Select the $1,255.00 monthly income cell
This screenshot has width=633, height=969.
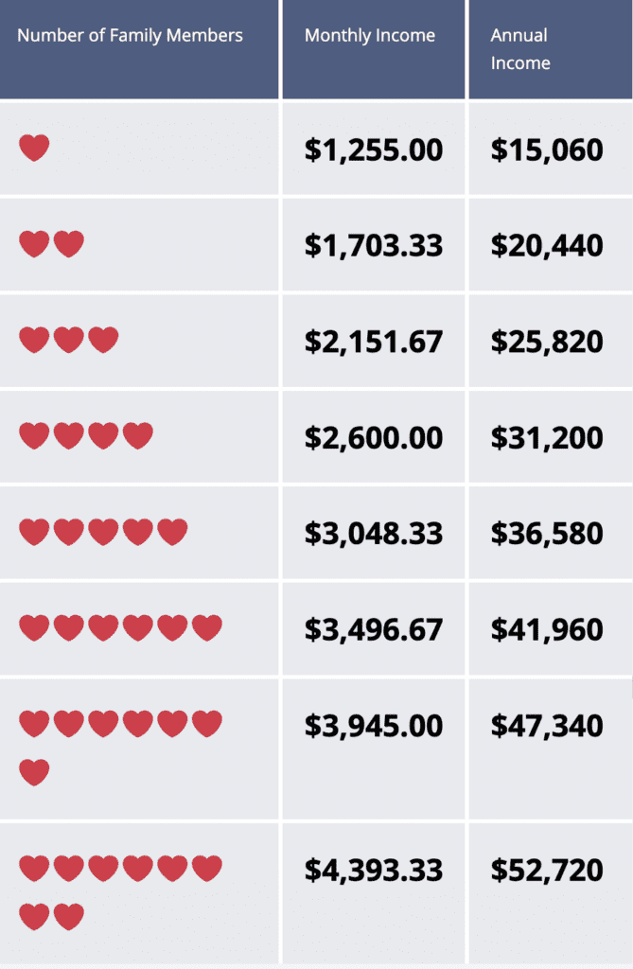coord(374,150)
